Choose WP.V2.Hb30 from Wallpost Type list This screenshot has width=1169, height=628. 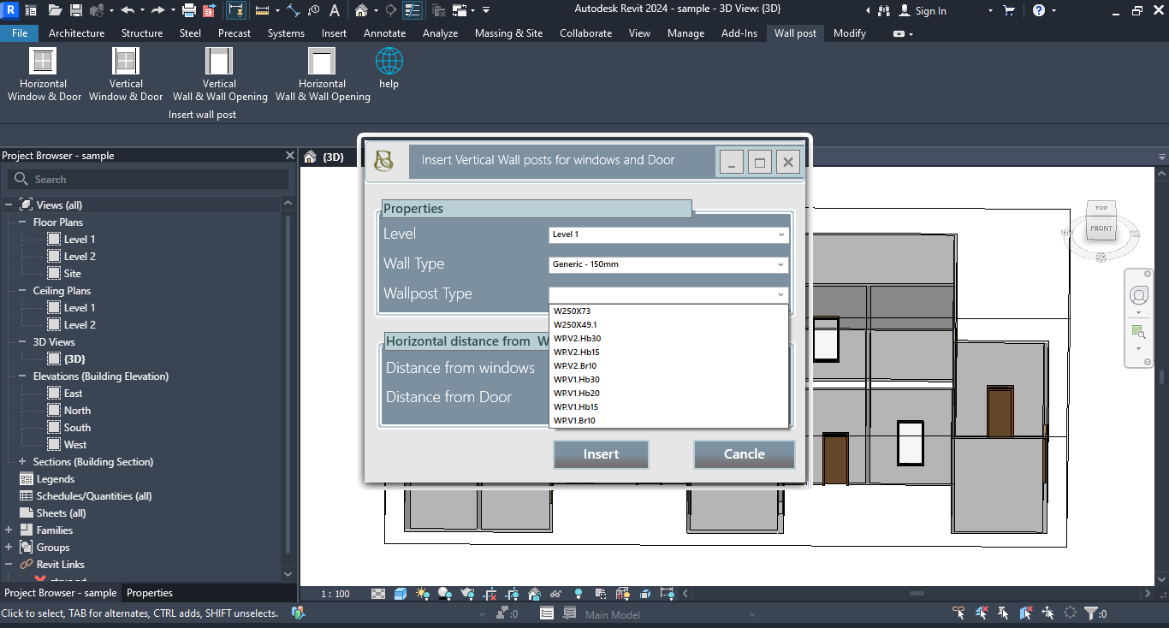tap(578, 339)
